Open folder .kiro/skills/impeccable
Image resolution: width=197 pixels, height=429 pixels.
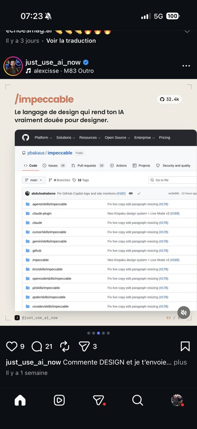[47, 269]
